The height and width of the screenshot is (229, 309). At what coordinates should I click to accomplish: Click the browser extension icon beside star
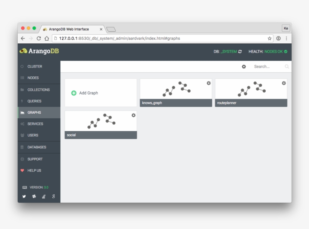tap(278, 38)
